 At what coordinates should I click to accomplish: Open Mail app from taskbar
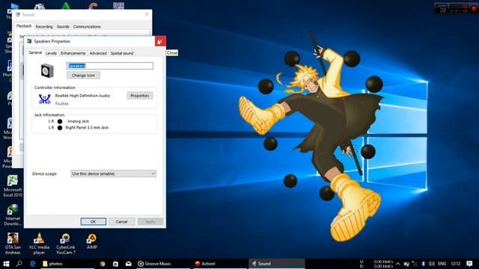129,264
